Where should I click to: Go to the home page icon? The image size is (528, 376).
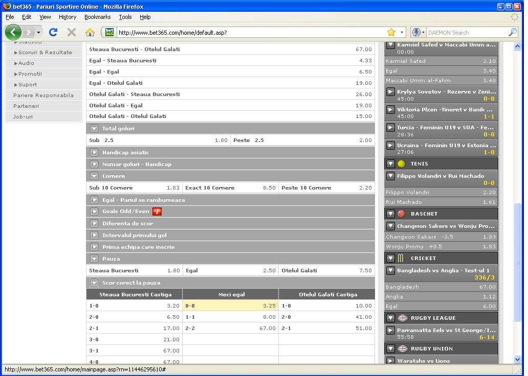[x=90, y=32]
